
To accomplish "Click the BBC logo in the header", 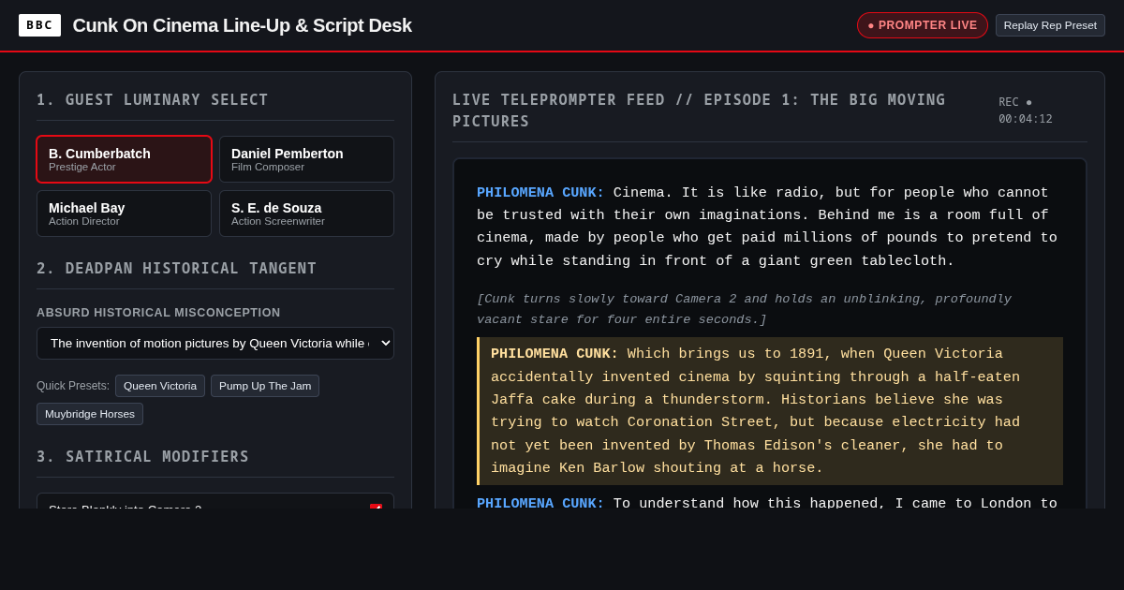I will click(x=39, y=25).
